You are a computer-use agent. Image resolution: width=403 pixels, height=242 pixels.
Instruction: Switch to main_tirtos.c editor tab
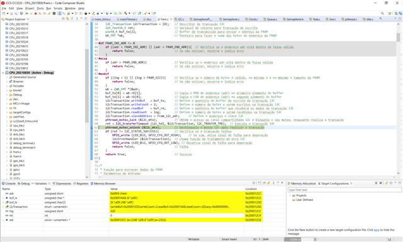(102, 19)
